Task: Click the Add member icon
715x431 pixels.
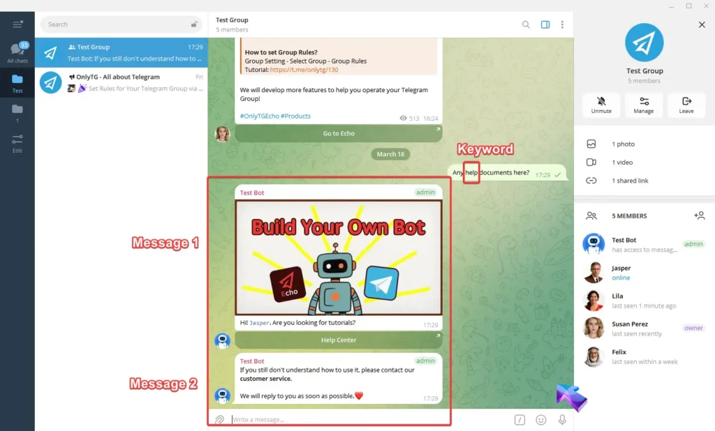Action: [699, 216]
